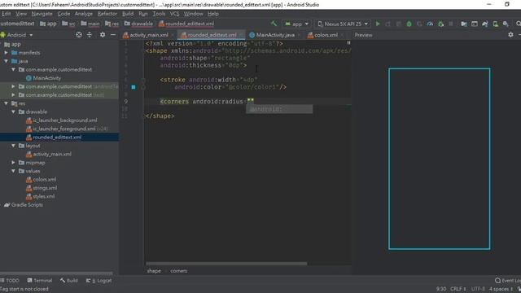This screenshot has height=293, width=521.
Task: Open the Navigate menu
Action: pyautogui.click(x=42, y=14)
